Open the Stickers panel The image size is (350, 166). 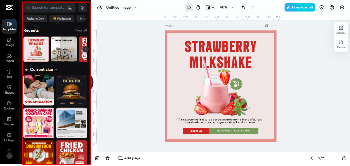9,106
